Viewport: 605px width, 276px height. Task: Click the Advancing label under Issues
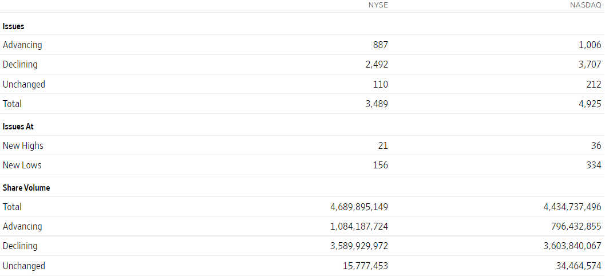point(22,45)
